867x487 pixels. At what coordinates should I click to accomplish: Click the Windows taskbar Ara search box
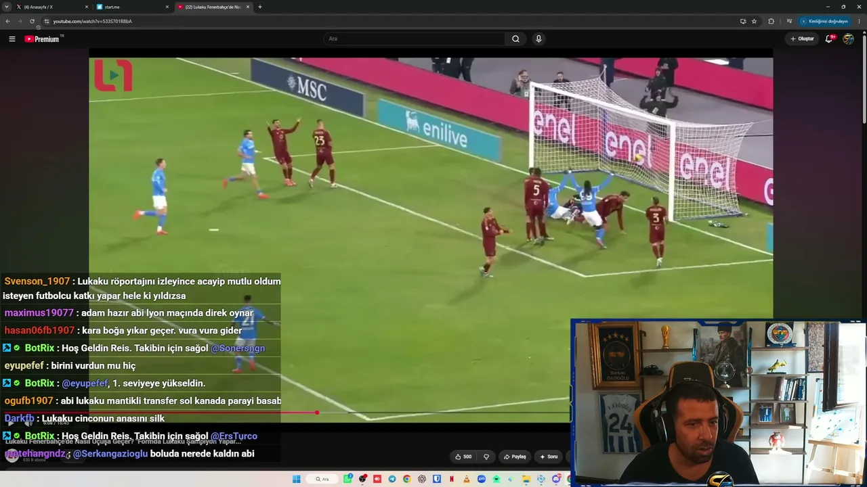coord(322,479)
